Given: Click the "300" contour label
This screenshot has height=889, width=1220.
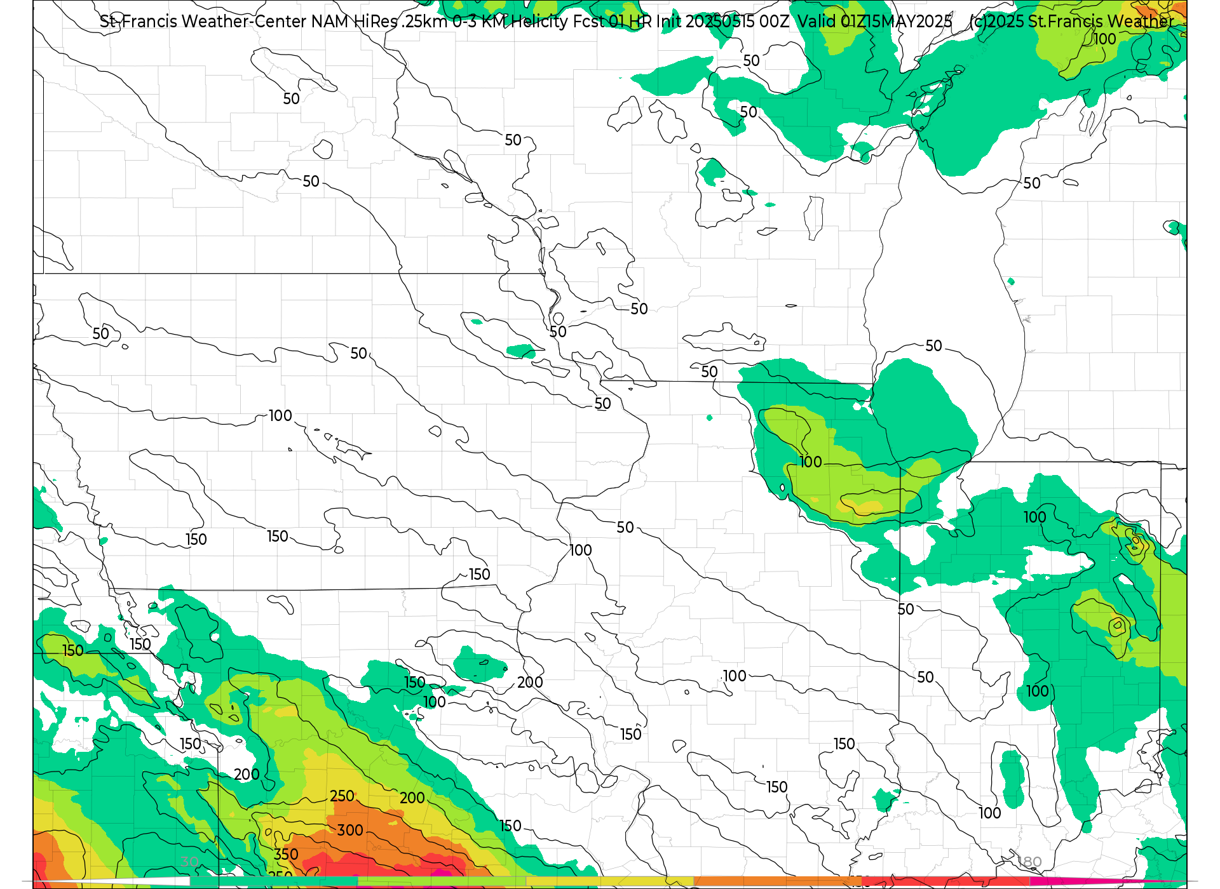Looking at the screenshot, I should [350, 831].
